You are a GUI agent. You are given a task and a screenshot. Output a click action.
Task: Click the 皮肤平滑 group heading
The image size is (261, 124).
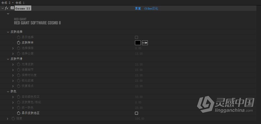17,59
